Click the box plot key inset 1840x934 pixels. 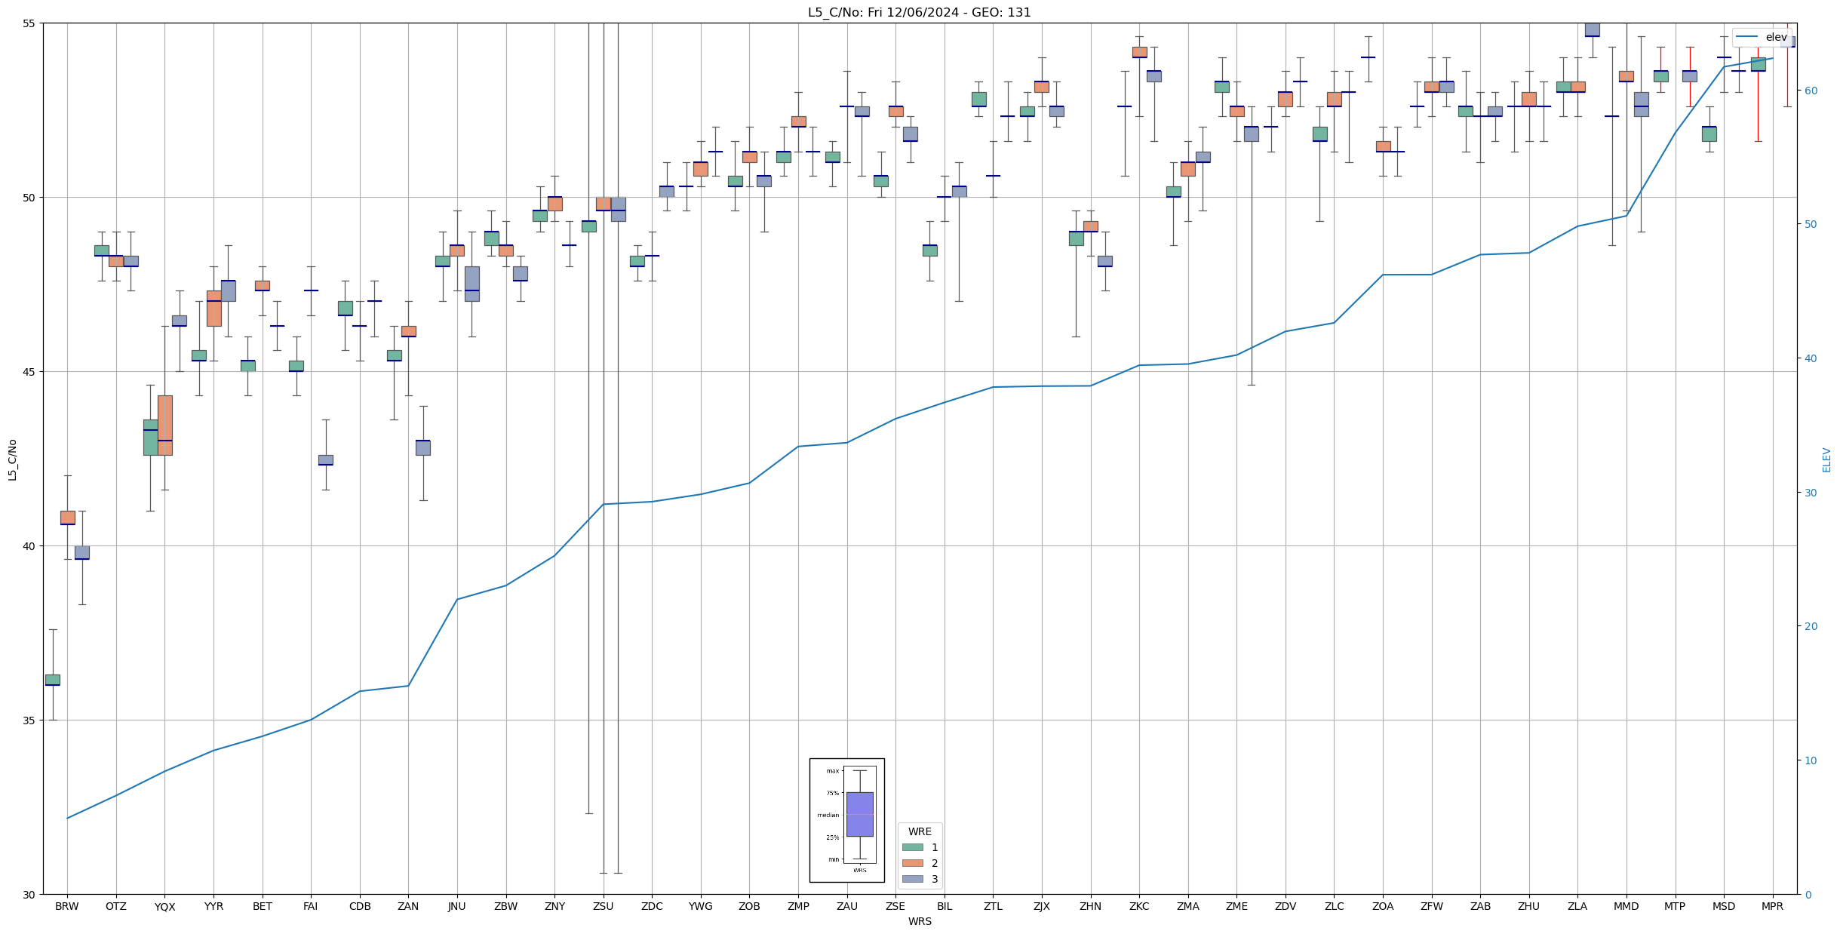tap(846, 820)
